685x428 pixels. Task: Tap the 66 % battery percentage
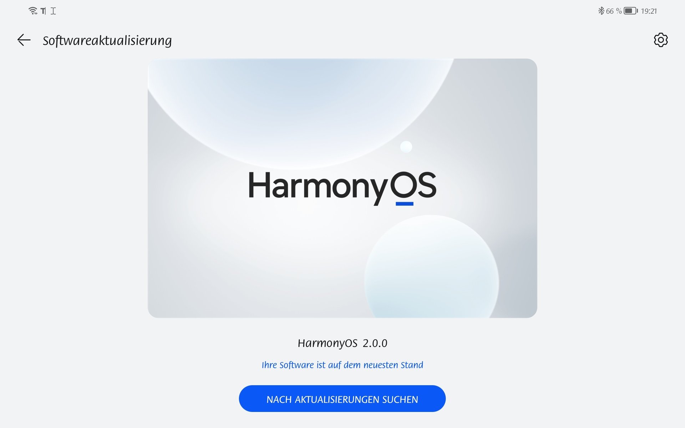click(614, 11)
